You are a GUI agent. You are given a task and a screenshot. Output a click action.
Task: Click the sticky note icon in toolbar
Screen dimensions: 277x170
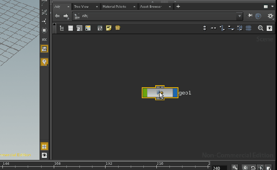click(x=109, y=28)
